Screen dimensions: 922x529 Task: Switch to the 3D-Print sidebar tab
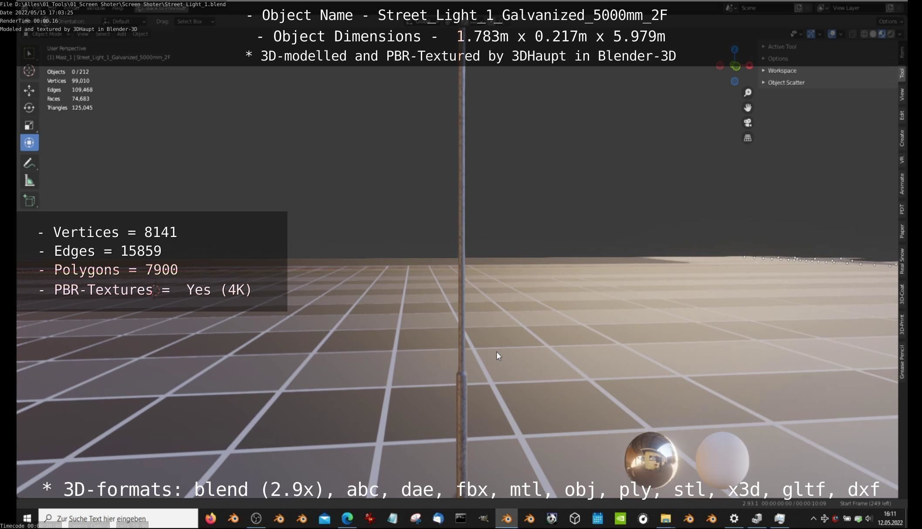click(902, 324)
